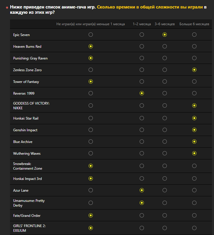
Task: Select 'Не играл(а)' for Umamusume: Pretty Derby
Action: (90, 203)
